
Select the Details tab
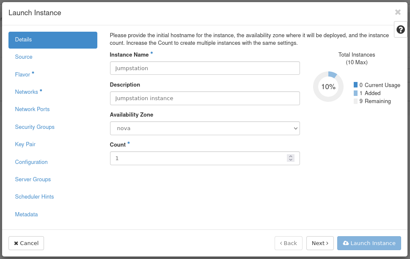click(53, 40)
